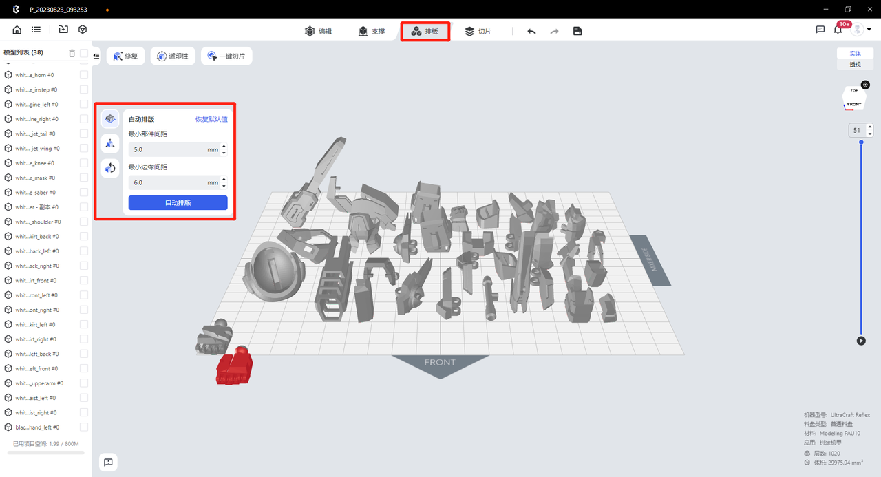
Task: Open the messages icon near the bell
Action: point(820,30)
